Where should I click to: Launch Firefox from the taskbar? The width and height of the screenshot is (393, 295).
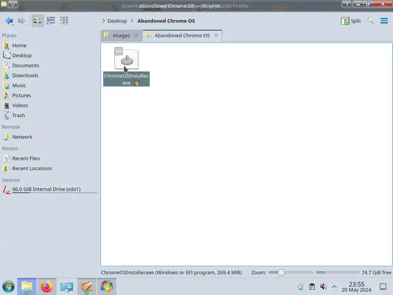point(46,287)
